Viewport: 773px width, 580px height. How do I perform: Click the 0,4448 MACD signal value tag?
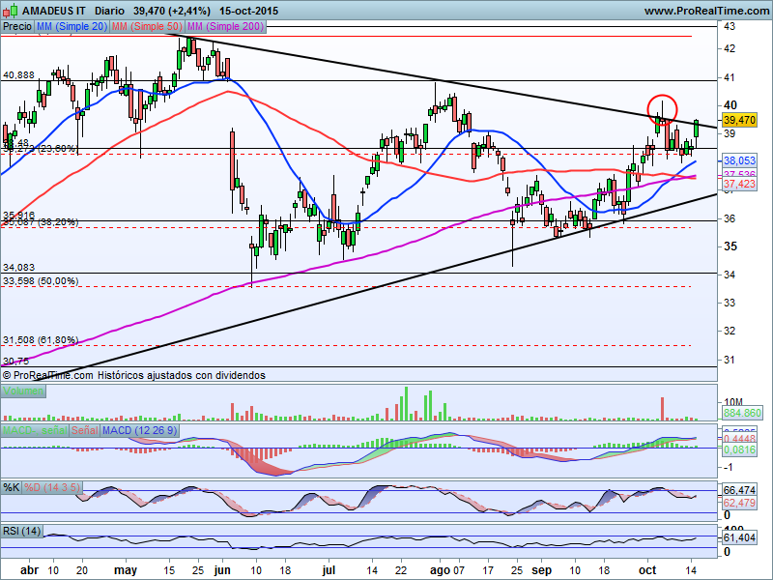[x=739, y=439]
